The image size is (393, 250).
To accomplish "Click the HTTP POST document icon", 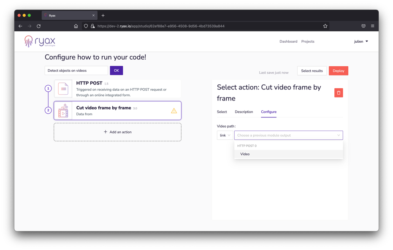I will click(63, 89).
